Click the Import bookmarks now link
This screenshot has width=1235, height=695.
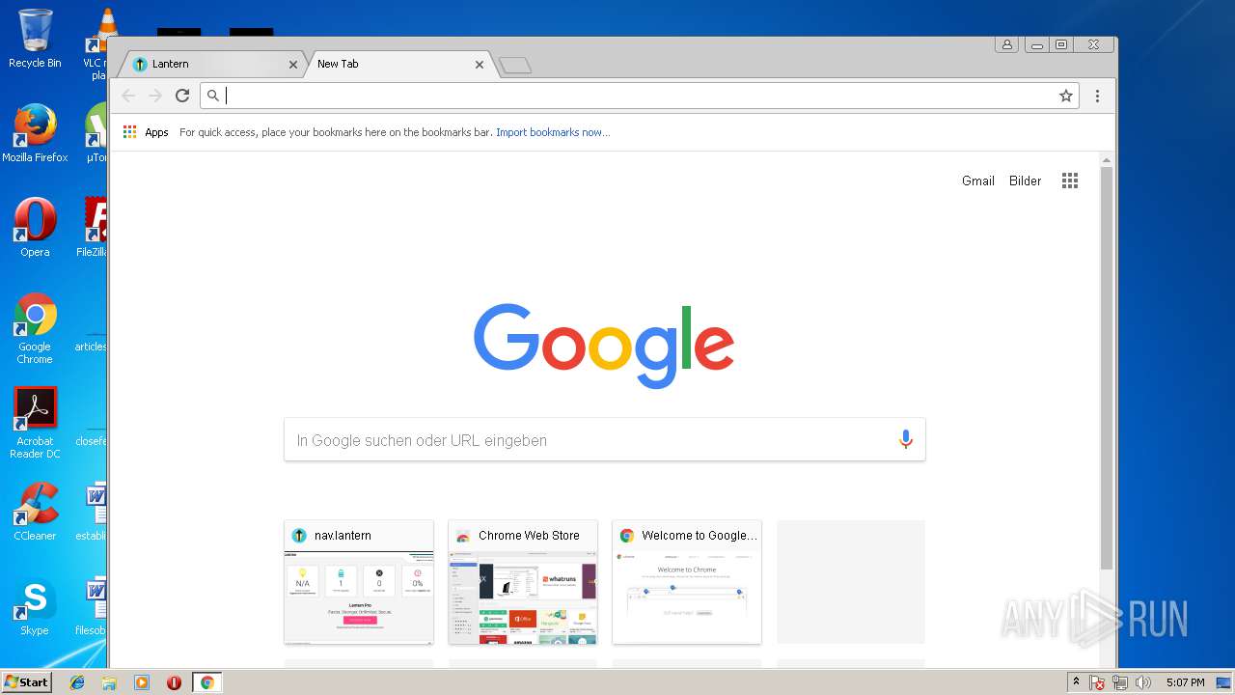tap(553, 132)
